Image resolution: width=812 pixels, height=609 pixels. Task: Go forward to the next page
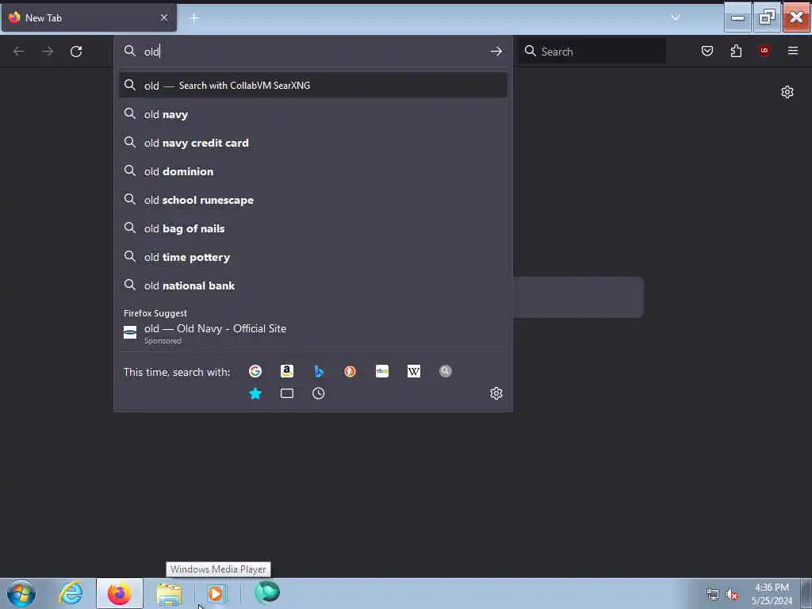click(x=48, y=52)
